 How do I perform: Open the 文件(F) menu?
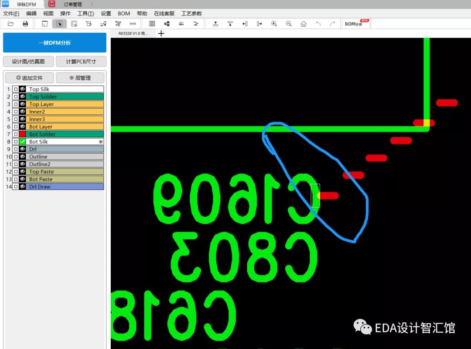click(11, 14)
